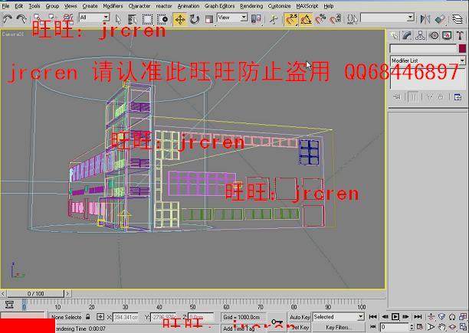Viewport: 469px width, 333px height.
Task: Click the Field-of-View navigation icon
Action: click(x=431, y=327)
